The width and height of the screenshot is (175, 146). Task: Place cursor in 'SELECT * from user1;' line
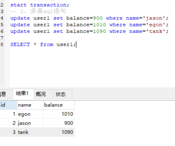[43, 45]
